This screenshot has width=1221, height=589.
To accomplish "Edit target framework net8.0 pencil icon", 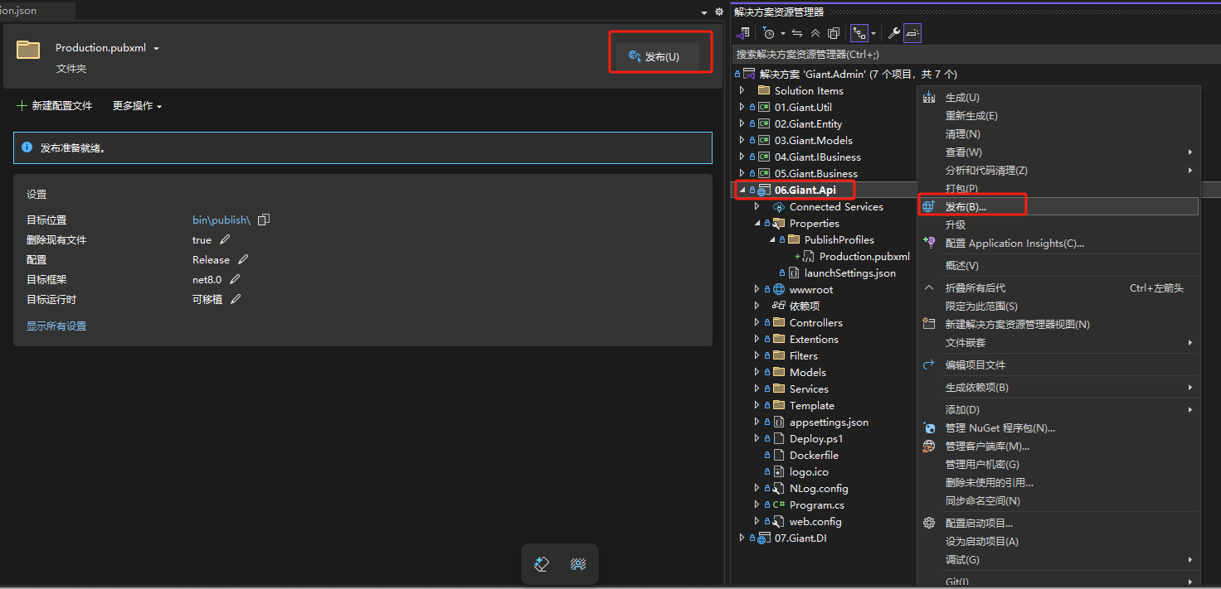I will coord(235,279).
